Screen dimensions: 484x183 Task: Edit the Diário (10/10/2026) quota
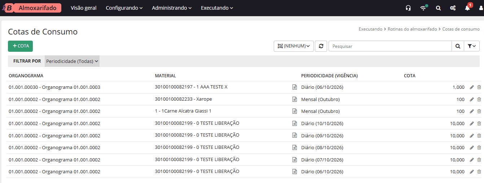coord(472,124)
